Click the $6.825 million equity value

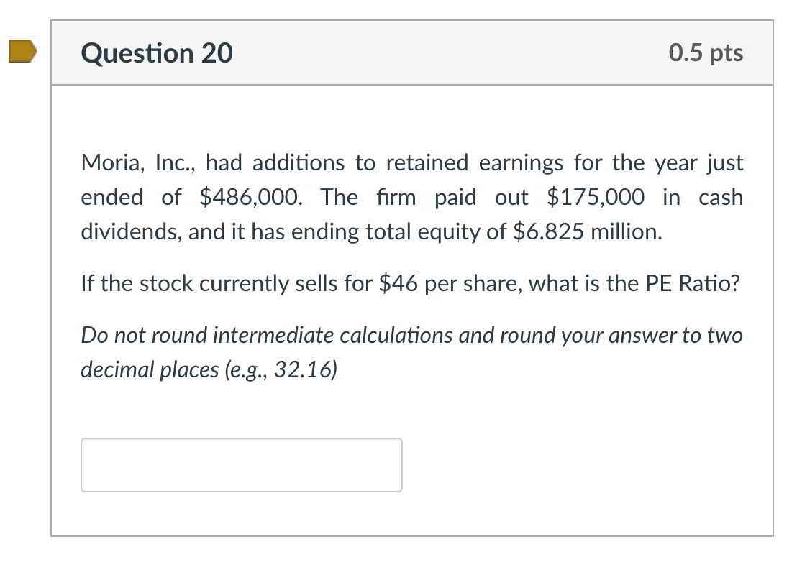tap(588, 231)
